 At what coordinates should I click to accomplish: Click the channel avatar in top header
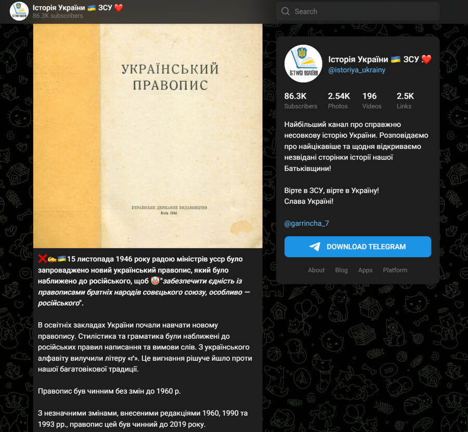[19, 11]
